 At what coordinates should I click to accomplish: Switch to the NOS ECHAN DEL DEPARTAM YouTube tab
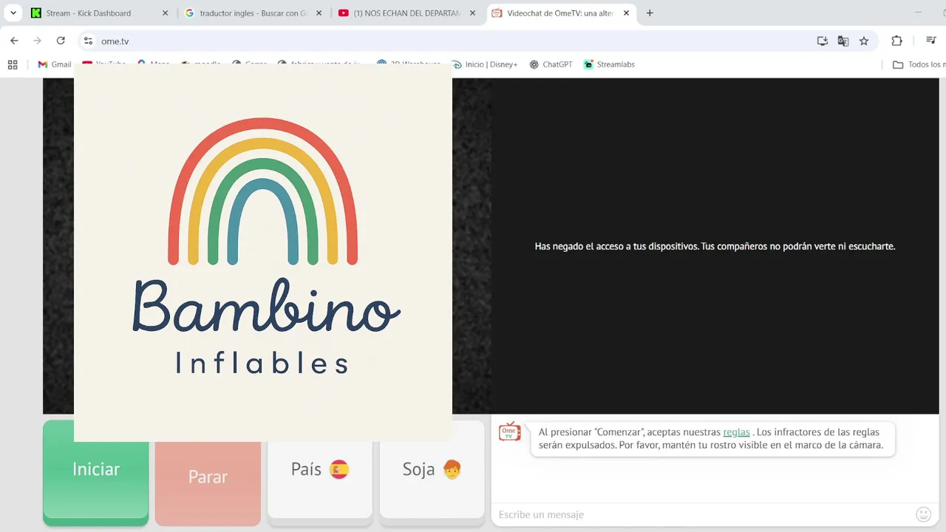click(x=406, y=13)
